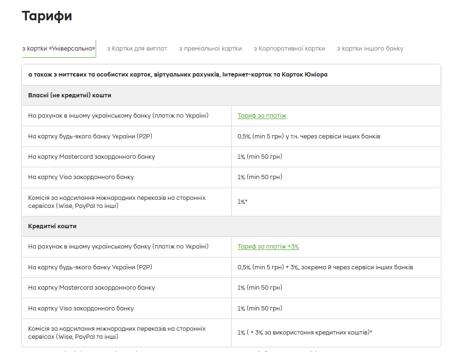Switch to the «з Картки для виплат» tab

(137, 48)
